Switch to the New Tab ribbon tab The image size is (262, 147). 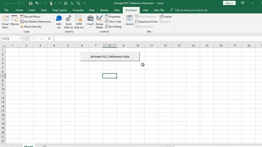[159, 10]
